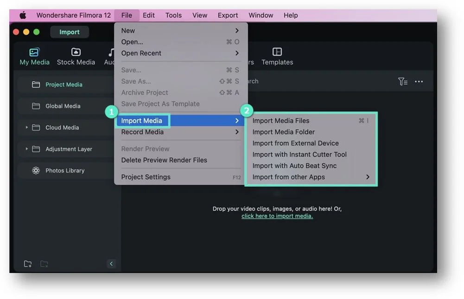
Task: Expand Import from other Apps submenu
Action: [x=311, y=177]
